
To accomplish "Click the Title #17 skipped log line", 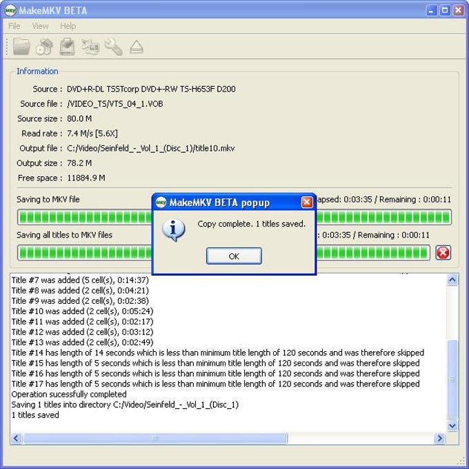I will tap(216, 384).
